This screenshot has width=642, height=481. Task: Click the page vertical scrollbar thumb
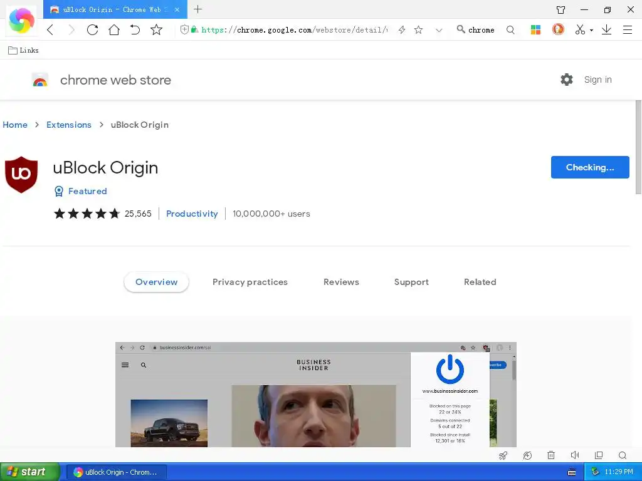point(638,147)
